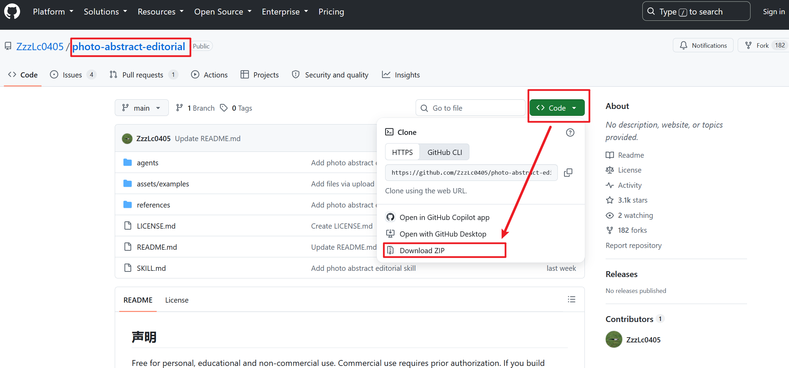Viewport: 789px width, 368px height.
Task: Open the Insights tab
Action: 401,75
